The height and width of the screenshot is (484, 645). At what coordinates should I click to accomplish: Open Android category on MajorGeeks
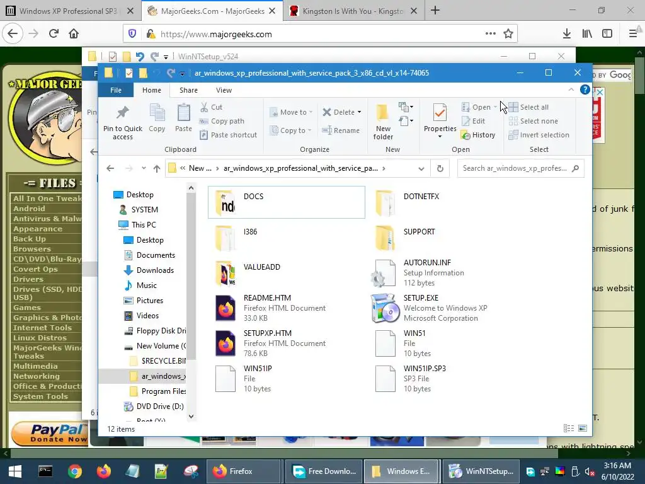coord(29,208)
